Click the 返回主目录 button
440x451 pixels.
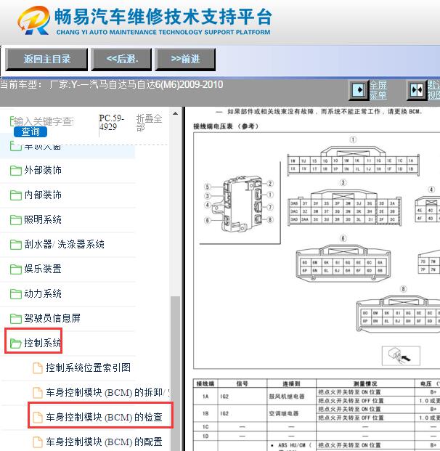[46, 60]
